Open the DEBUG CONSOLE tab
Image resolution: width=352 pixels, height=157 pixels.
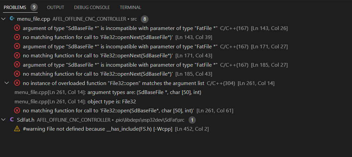tap(92, 7)
